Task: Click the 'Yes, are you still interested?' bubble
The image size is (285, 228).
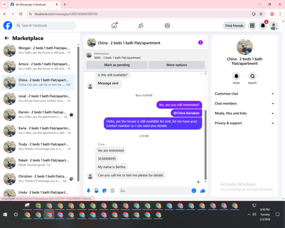Action: (x=179, y=105)
